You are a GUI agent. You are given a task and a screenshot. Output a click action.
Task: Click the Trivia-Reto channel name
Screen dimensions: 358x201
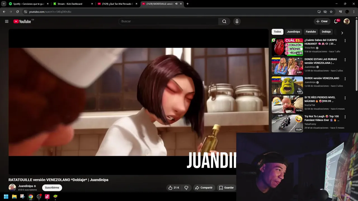310,48
